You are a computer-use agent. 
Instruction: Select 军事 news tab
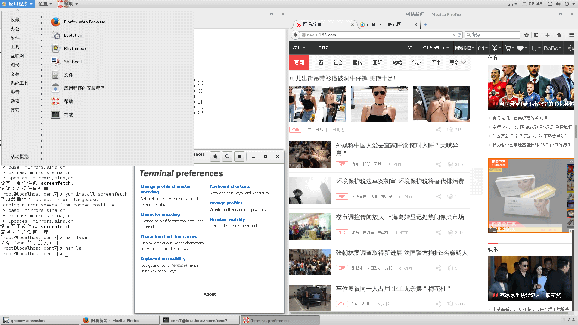[x=436, y=63]
